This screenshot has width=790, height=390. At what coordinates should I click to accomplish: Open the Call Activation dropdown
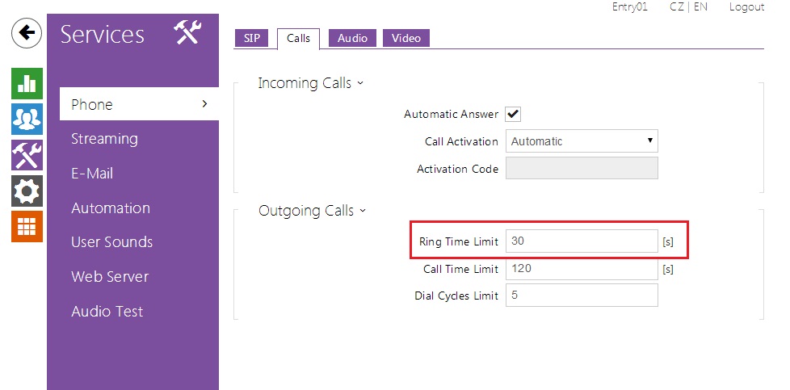point(582,141)
